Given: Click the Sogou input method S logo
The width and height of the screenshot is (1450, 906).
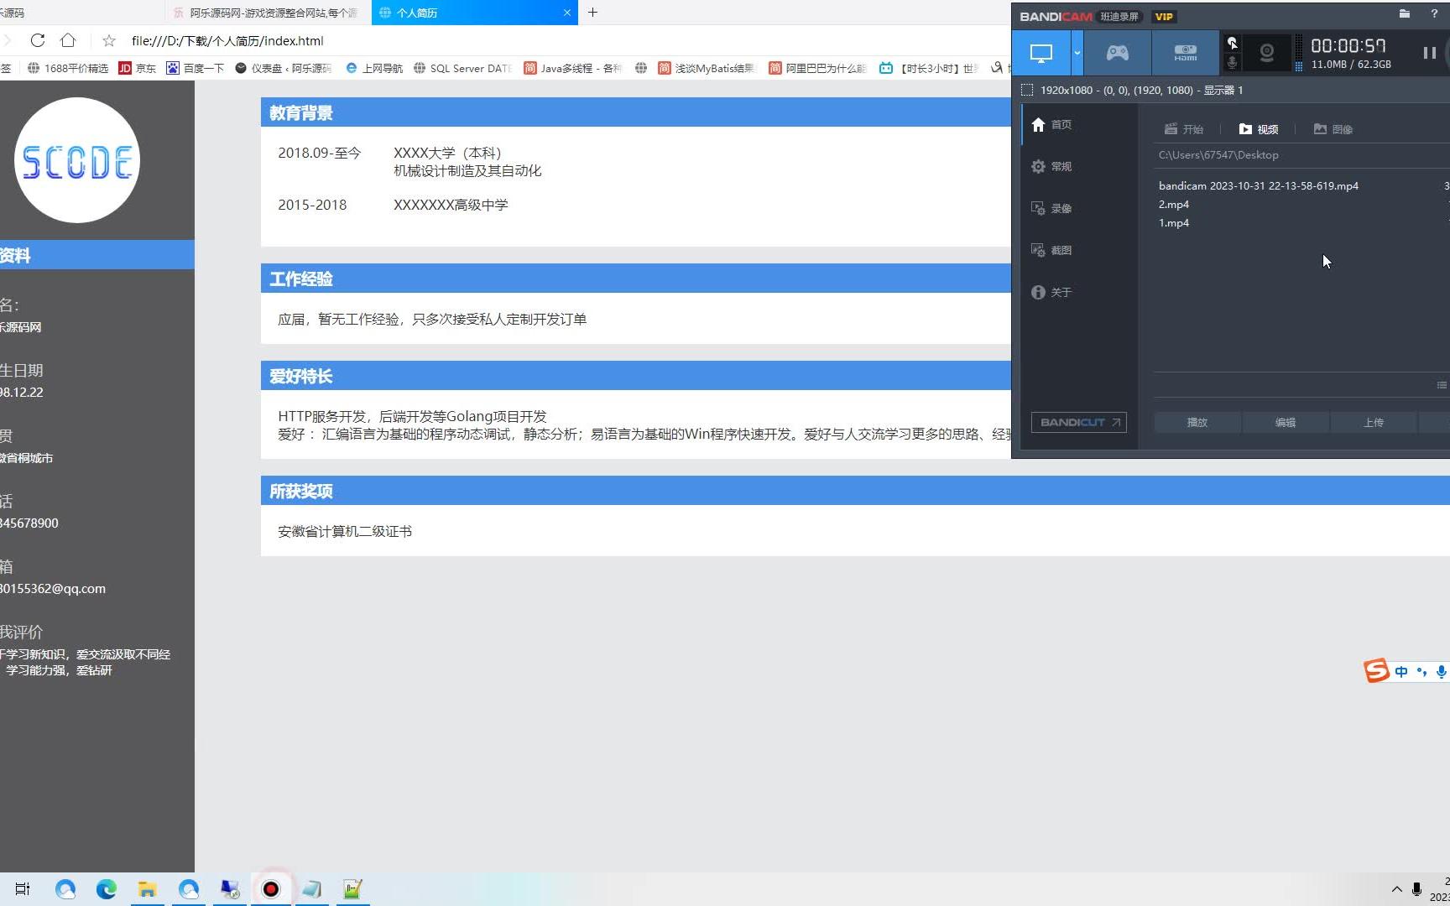Looking at the screenshot, I should coord(1376,670).
